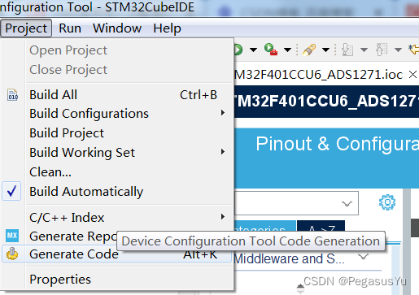Open dropdown beside pen toolbar icon
Image resolution: width=419 pixels, height=295 pixels.
click(x=325, y=50)
